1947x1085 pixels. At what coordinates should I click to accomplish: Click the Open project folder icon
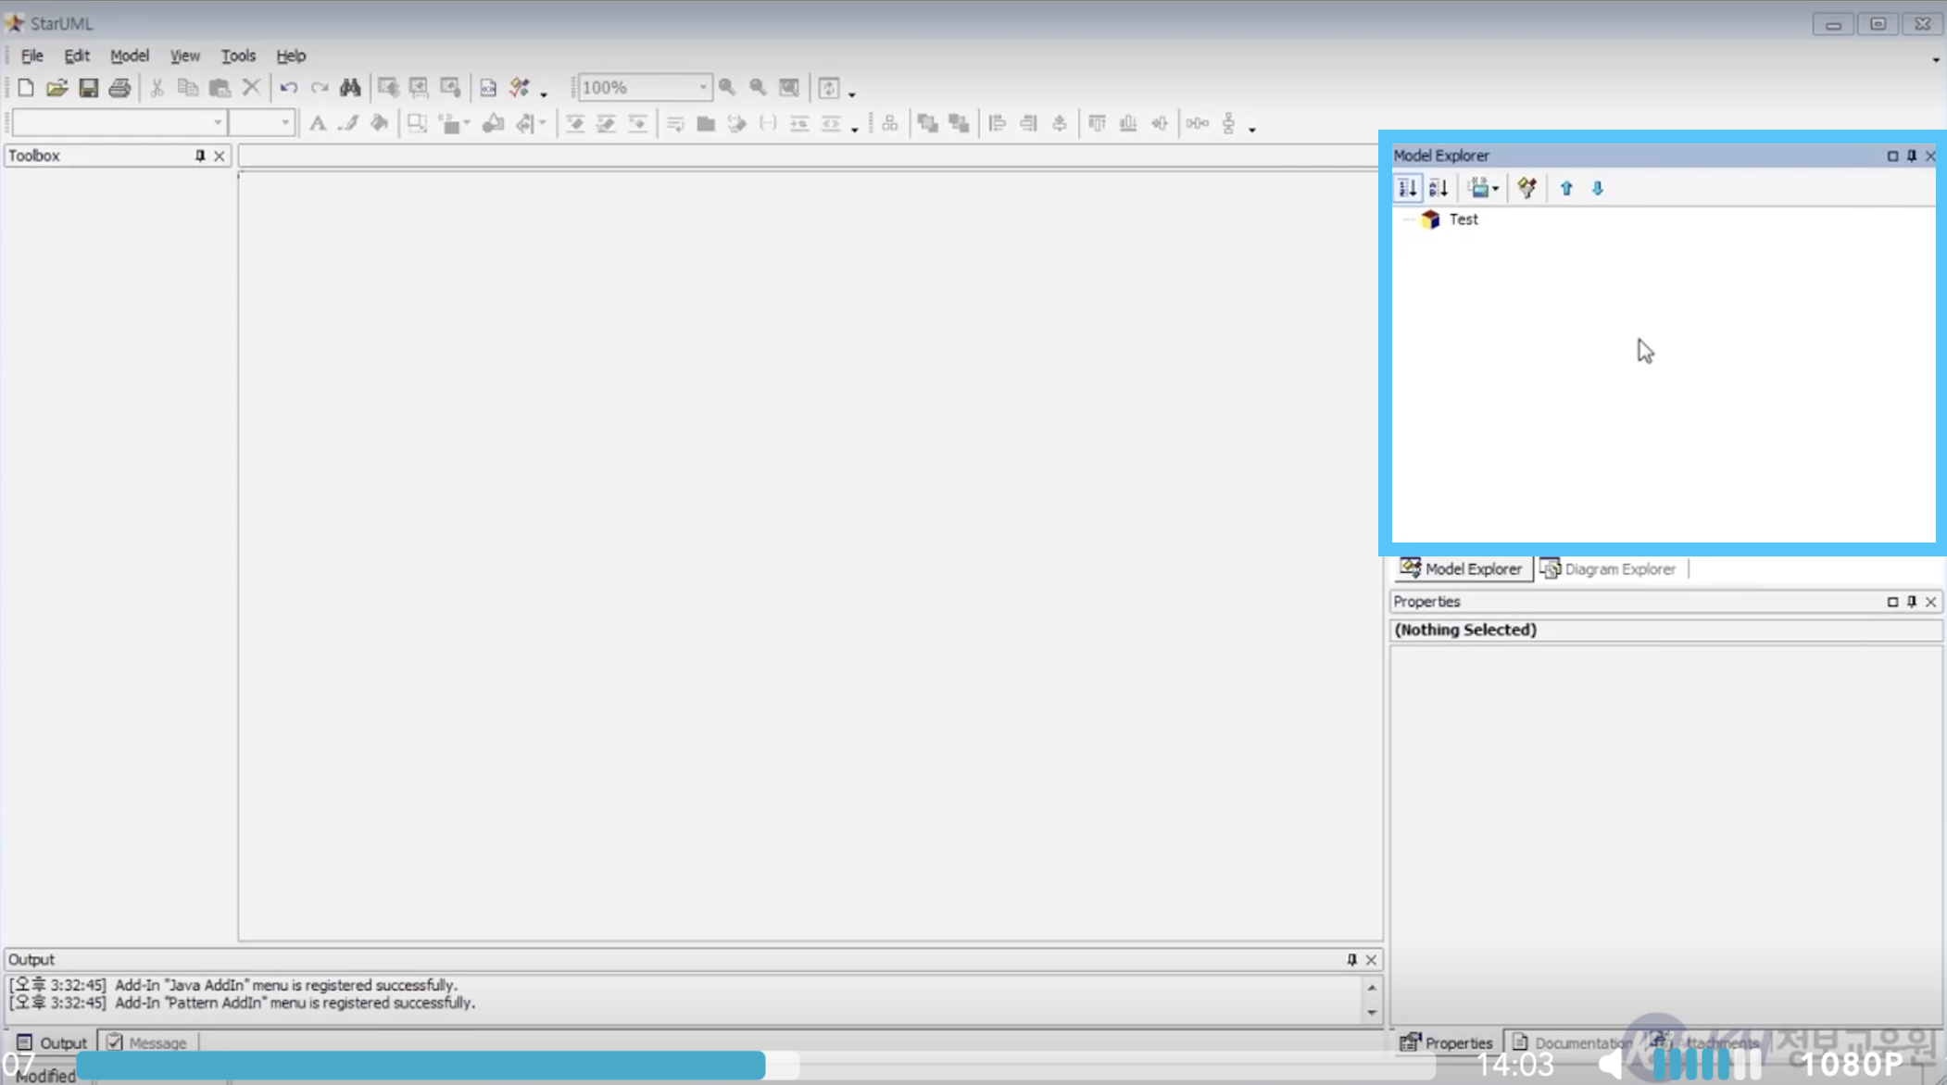pos(57,88)
